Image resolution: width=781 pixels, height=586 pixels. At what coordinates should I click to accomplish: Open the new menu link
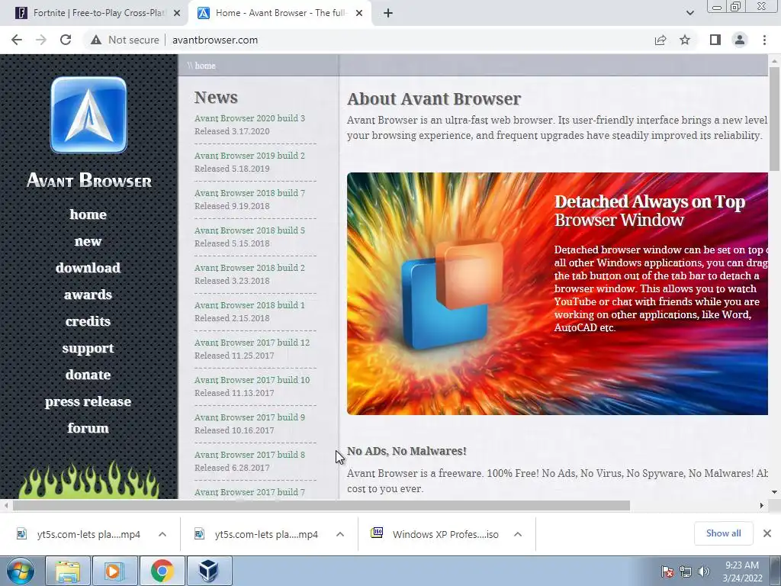pos(88,241)
